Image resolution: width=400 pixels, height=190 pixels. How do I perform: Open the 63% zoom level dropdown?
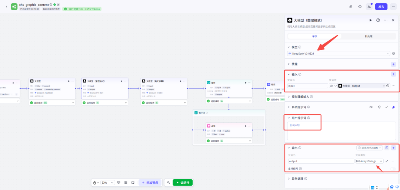pos(108,183)
